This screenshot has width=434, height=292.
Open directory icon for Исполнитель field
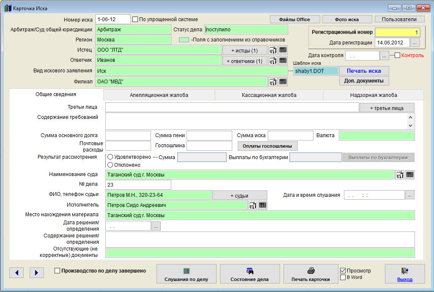253,205
